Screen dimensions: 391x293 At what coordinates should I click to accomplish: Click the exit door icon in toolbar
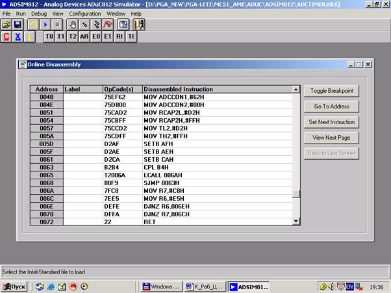point(140,25)
